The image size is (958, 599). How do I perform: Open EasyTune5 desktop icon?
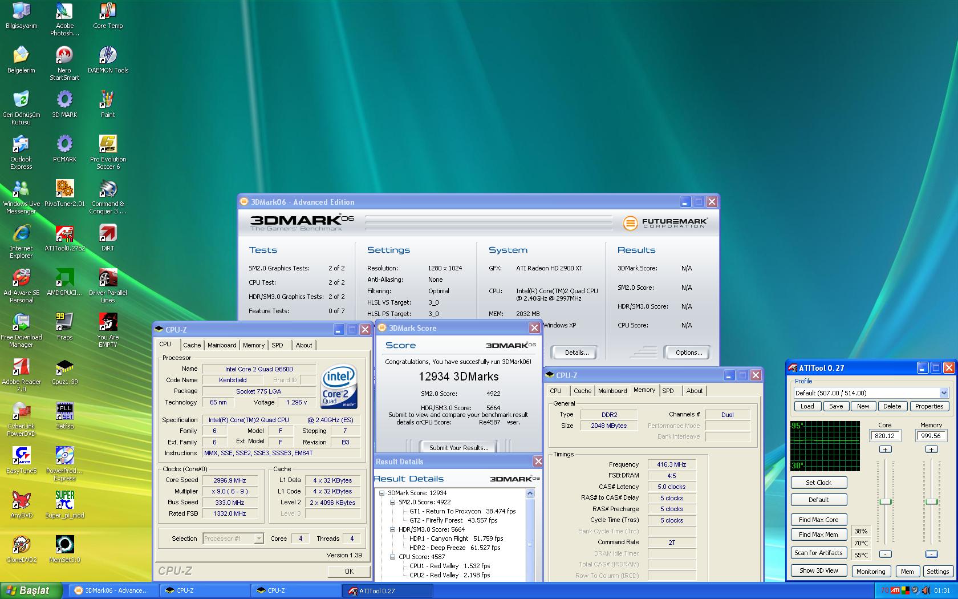(x=21, y=460)
